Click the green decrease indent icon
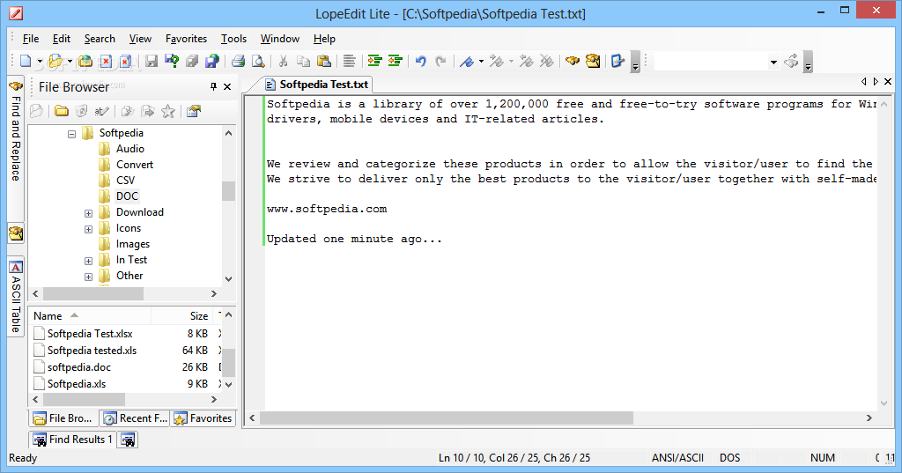 point(396,61)
